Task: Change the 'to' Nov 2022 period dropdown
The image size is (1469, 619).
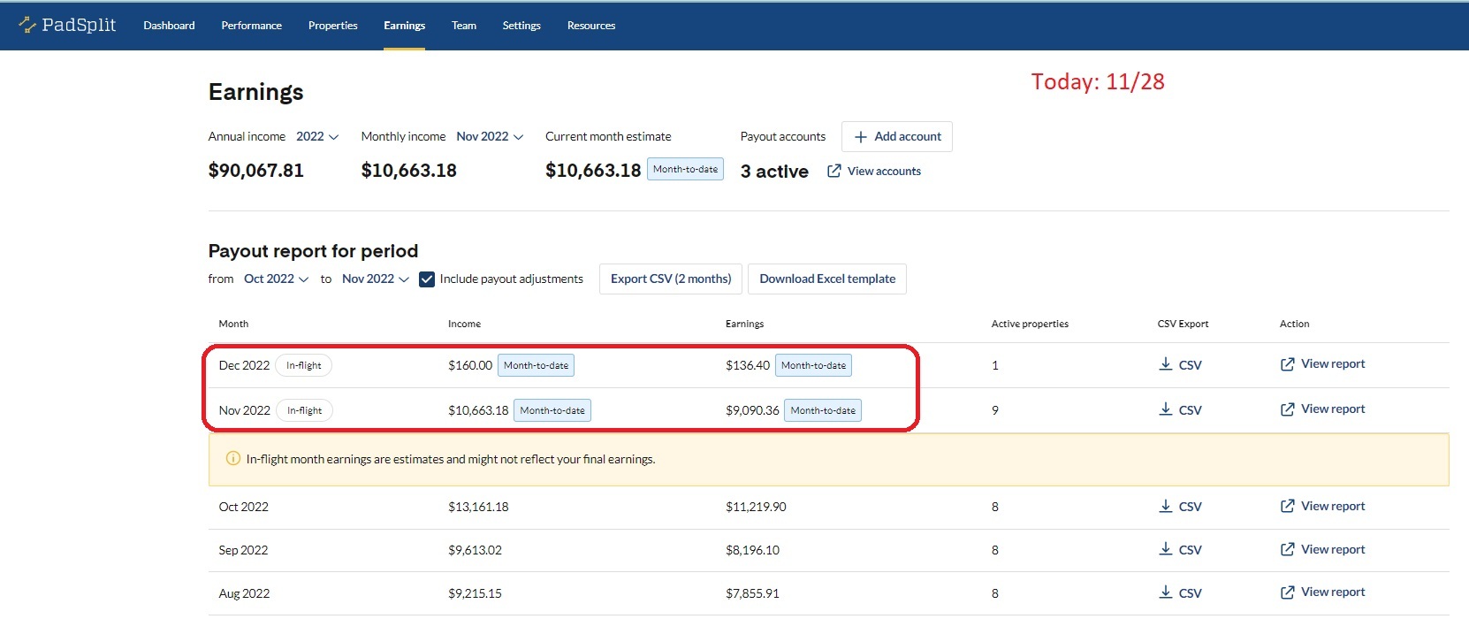Action: click(375, 279)
